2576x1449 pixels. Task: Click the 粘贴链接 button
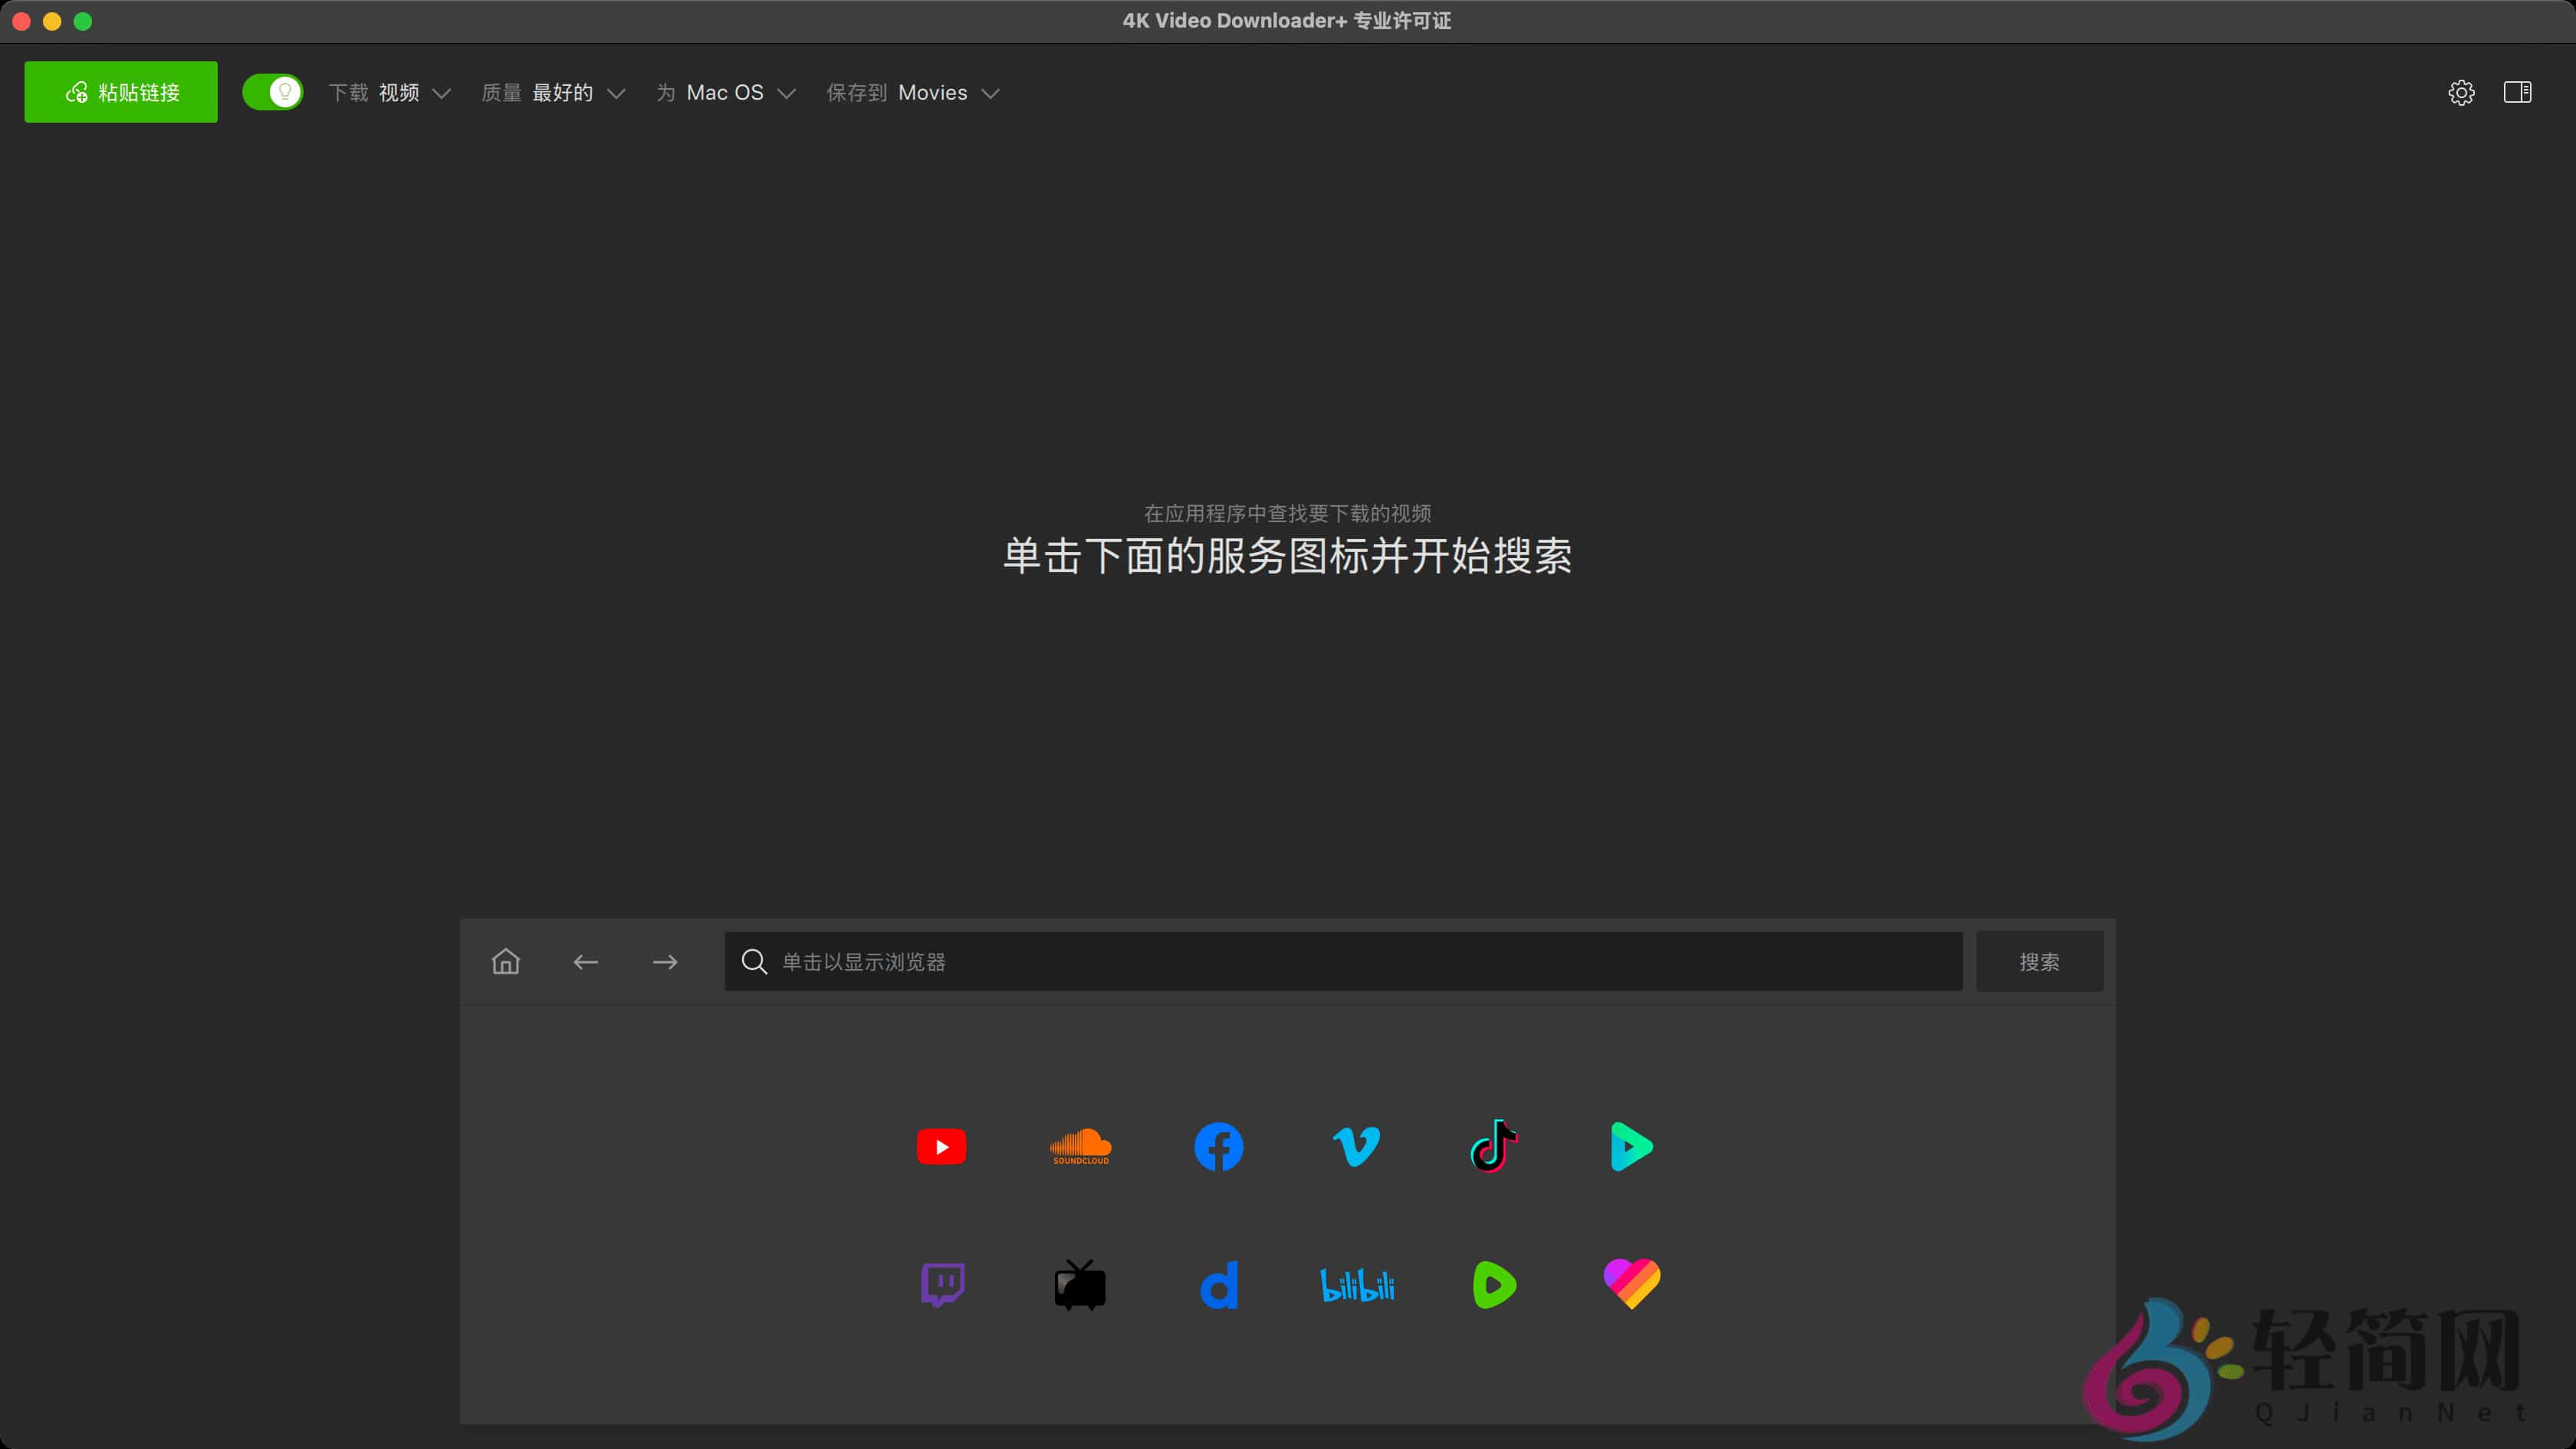(x=120, y=91)
